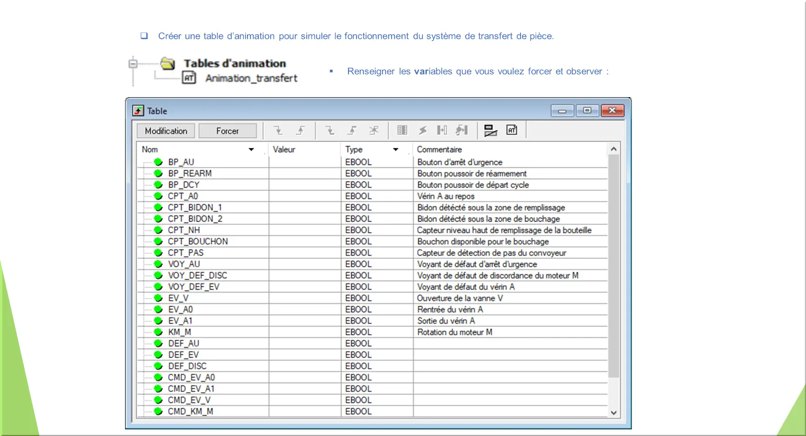Click the Forcer button
Screen dimensions: 806x436
228,131
